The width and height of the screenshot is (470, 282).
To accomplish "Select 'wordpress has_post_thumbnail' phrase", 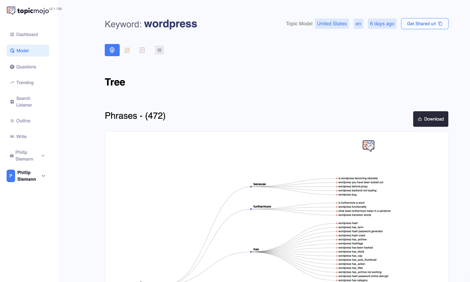I will (x=357, y=260).
